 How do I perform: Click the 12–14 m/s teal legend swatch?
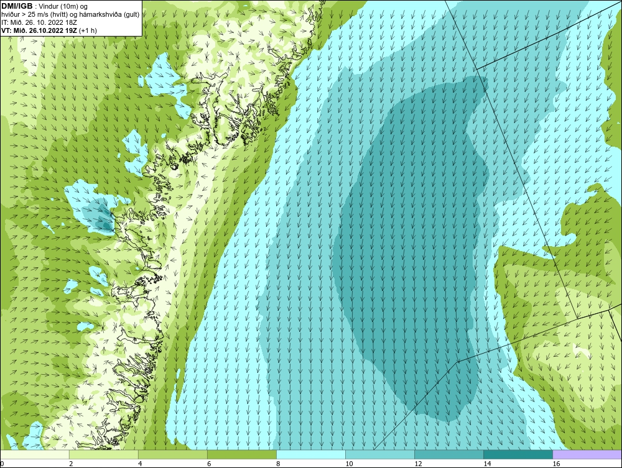point(448,454)
